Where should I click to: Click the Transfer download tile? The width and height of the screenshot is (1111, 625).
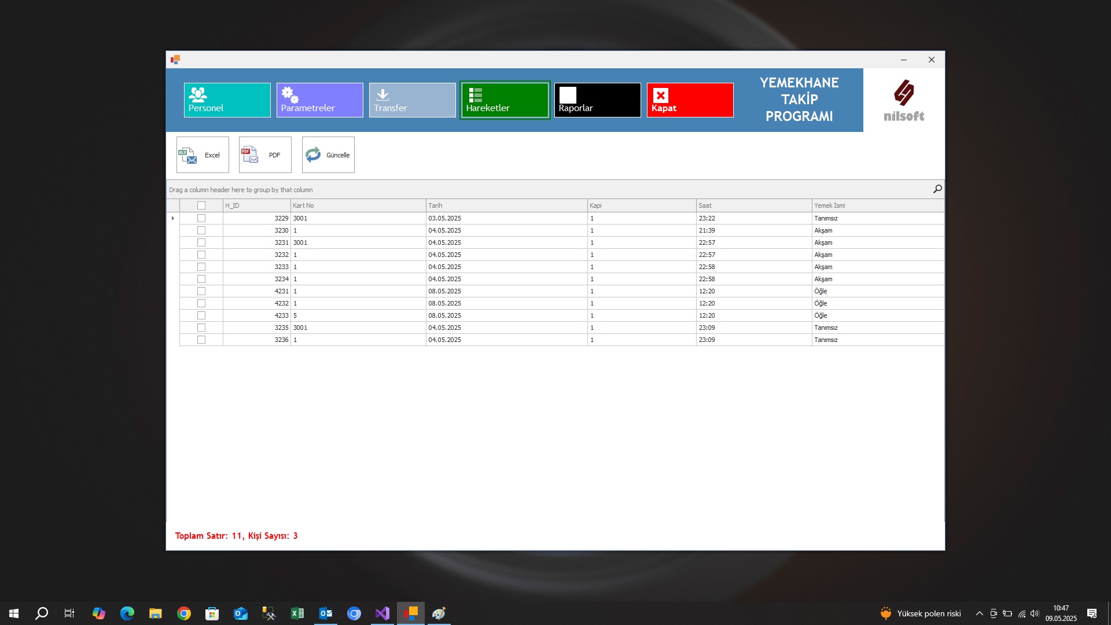(x=412, y=100)
